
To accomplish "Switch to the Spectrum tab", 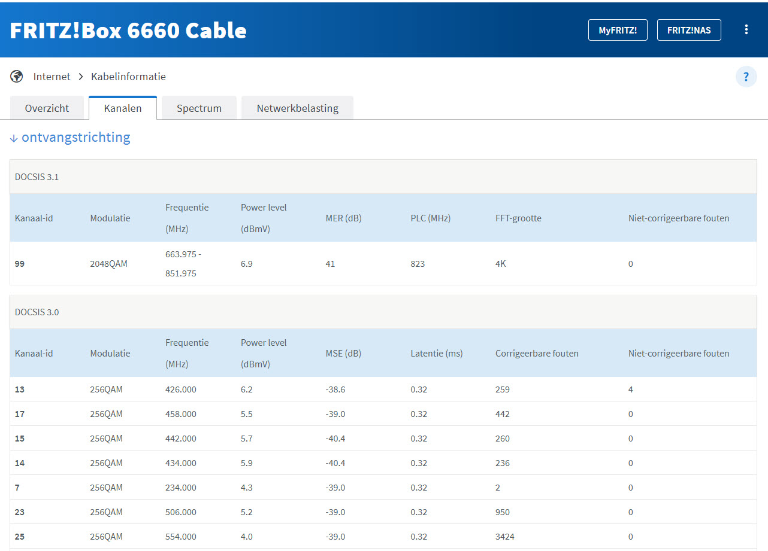I will pos(199,108).
